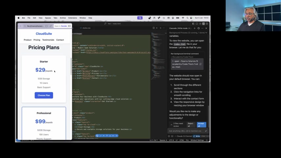Toggle bottom panel layout icon
The width and height of the screenshot is (281, 158).
197,24
